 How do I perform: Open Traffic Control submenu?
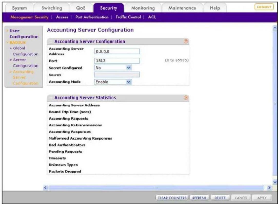(x=128, y=17)
